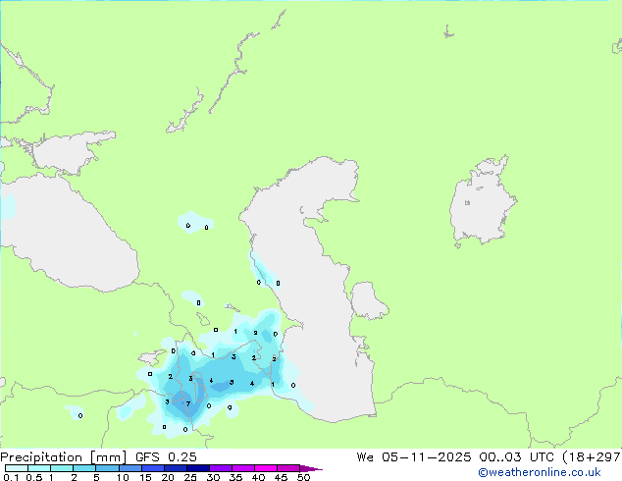Viewport: 622px width, 481px height.
Task: Click the 'GFS 0.25' model label
Action: tap(166, 457)
